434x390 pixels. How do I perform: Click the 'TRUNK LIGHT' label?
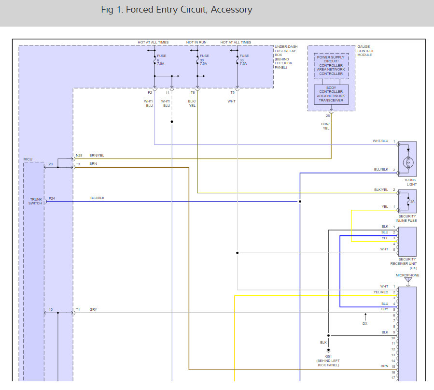(x=410, y=182)
